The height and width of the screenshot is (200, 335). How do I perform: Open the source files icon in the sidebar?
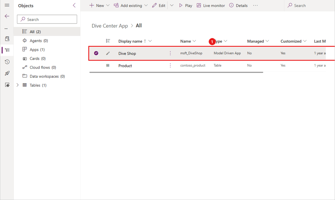pyautogui.click(x=7, y=39)
